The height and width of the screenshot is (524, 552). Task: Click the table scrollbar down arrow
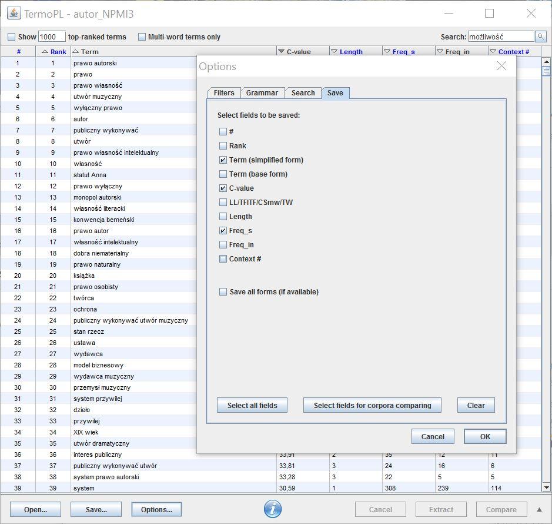tap(546, 487)
